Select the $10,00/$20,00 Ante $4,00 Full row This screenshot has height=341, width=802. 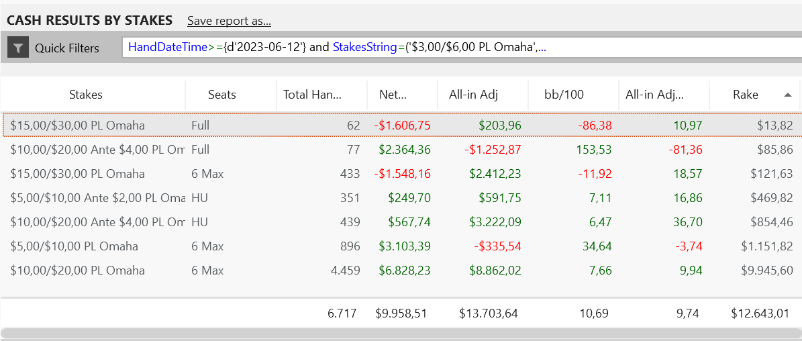(401, 149)
